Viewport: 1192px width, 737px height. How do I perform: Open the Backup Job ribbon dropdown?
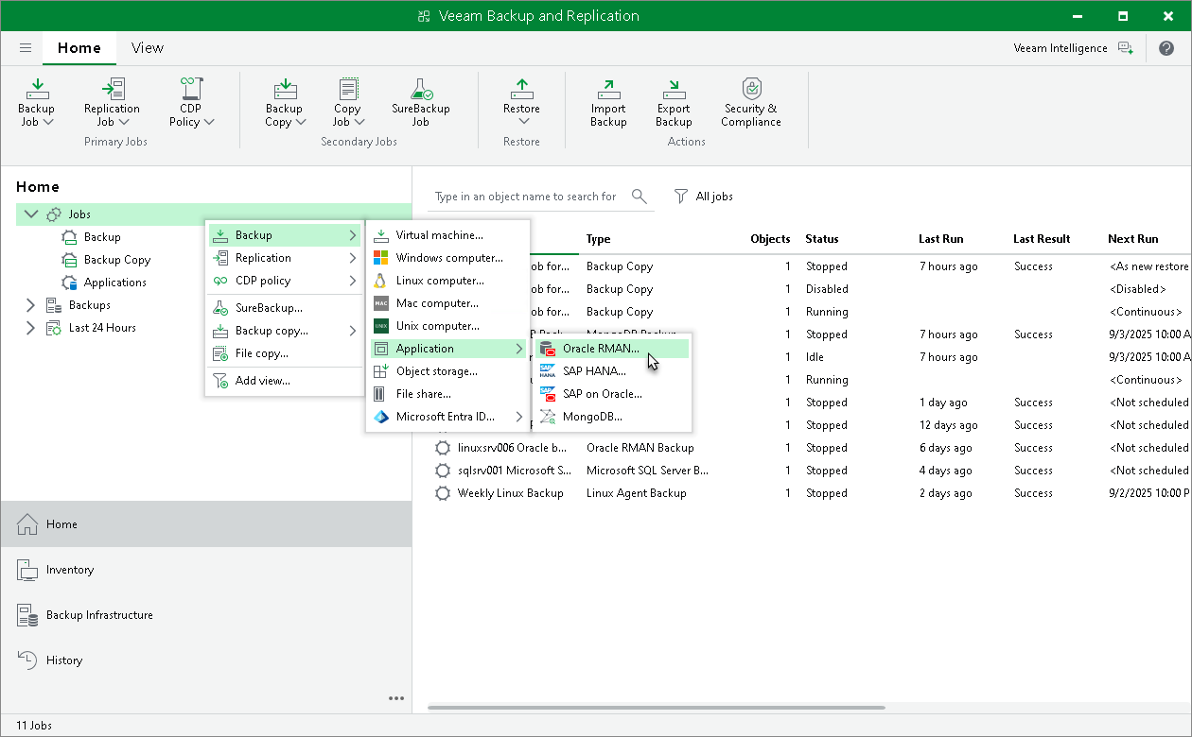click(37, 103)
